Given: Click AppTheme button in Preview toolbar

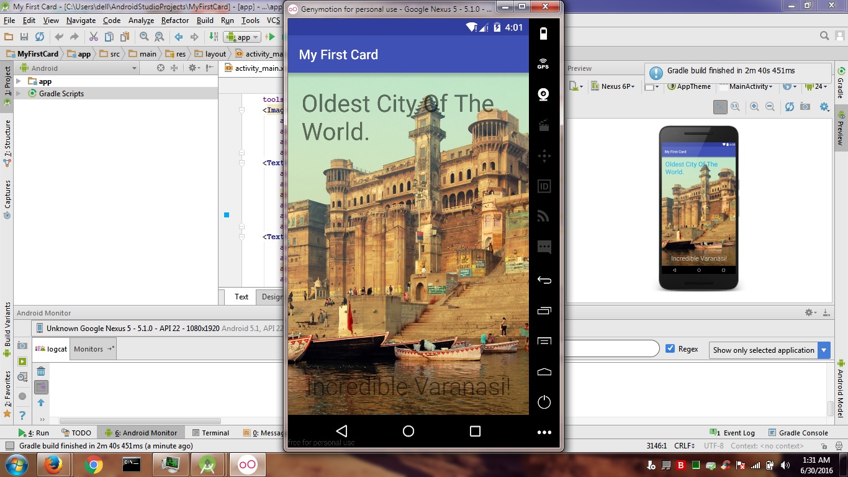Looking at the screenshot, I should [689, 86].
